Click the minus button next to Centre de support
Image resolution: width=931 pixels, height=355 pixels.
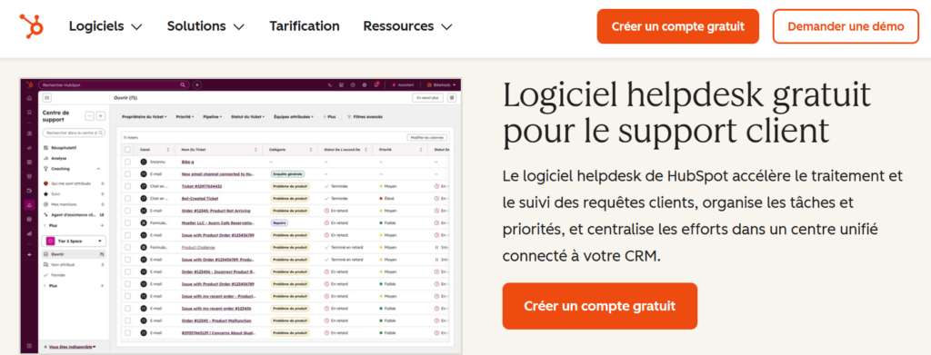[x=90, y=115]
